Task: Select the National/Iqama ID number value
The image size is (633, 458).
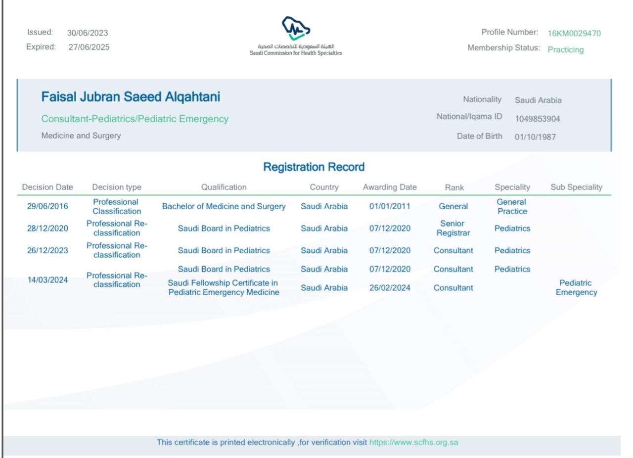Action: (537, 119)
